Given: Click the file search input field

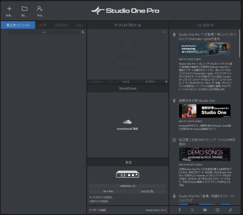Looking at the screenshot, I should tap(44, 32).
